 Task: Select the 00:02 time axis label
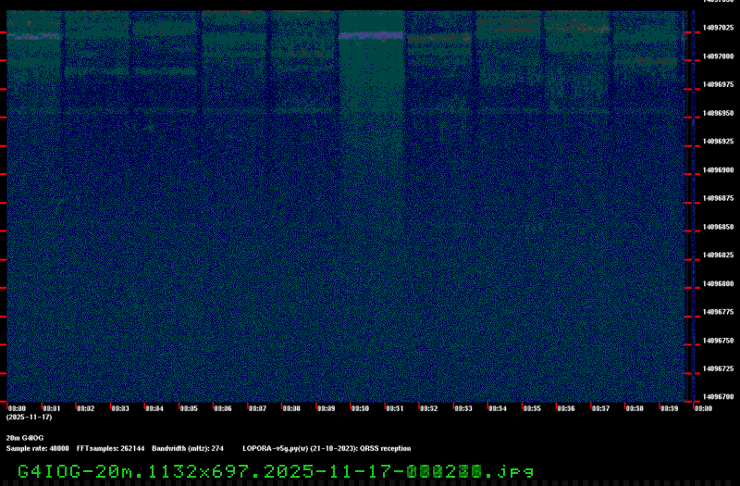tap(86, 408)
